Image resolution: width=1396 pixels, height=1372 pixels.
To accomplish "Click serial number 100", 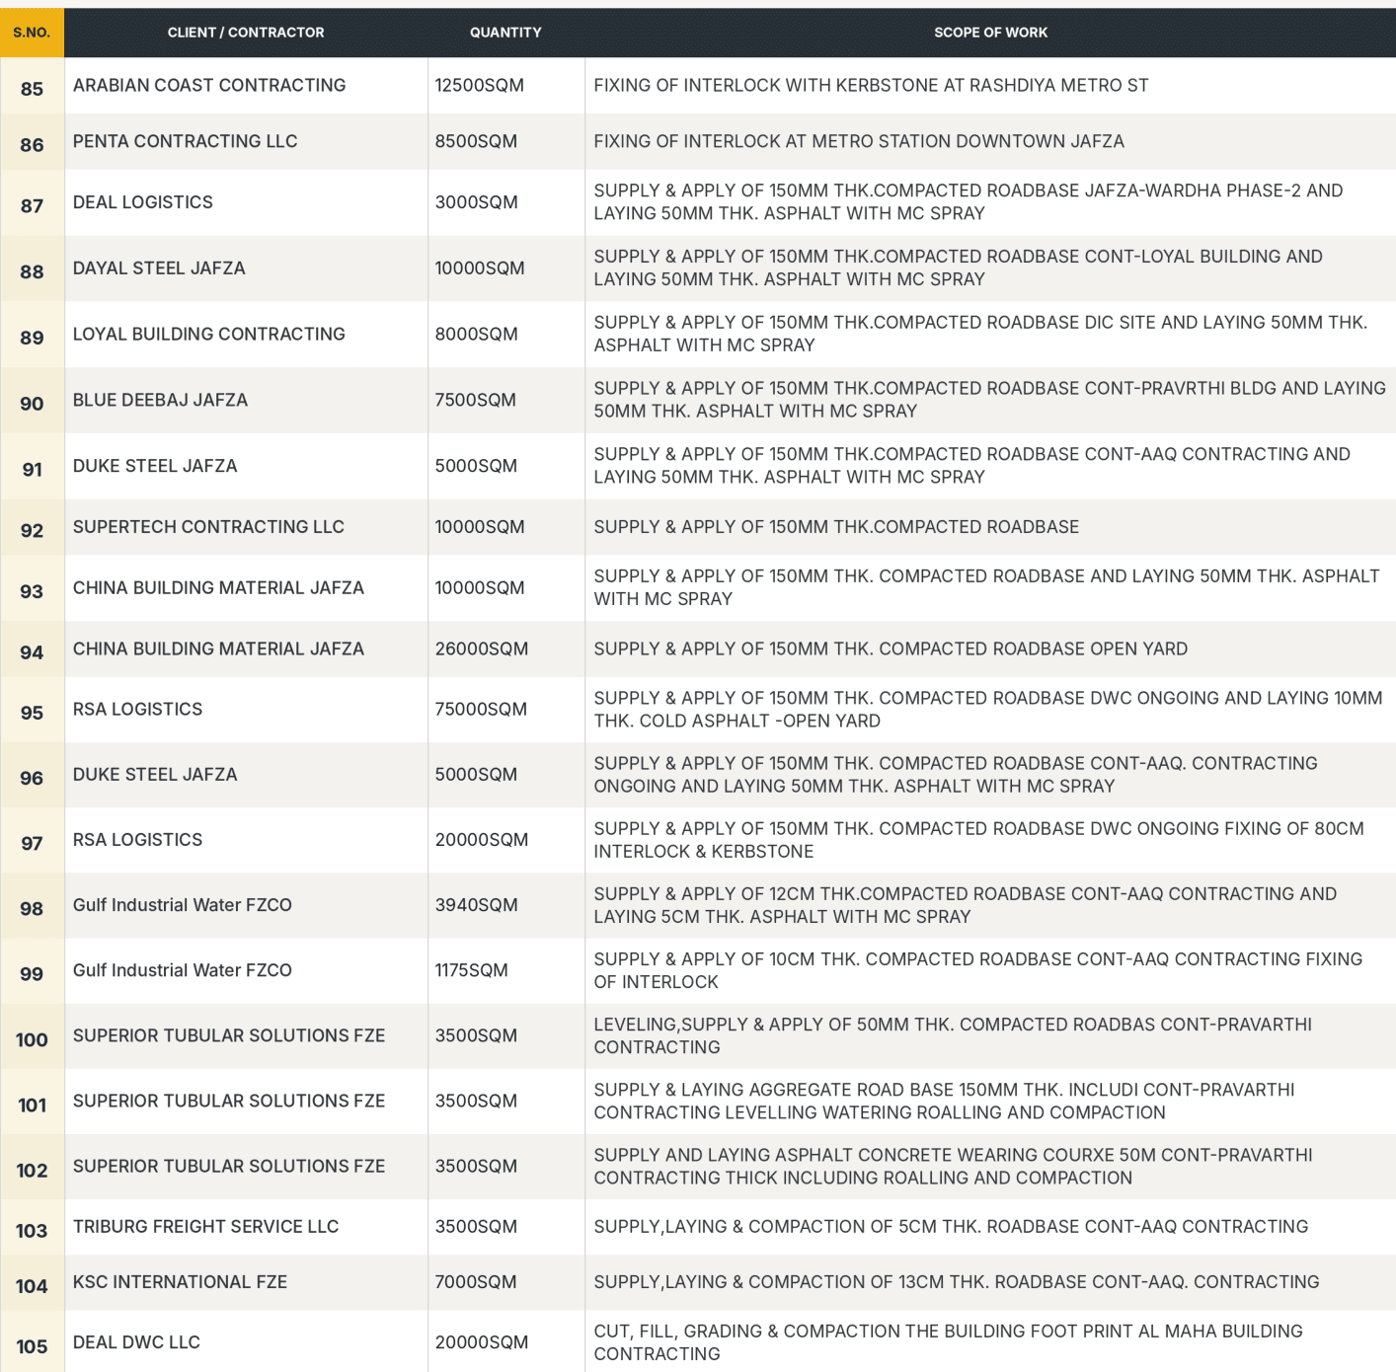I will point(32,1039).
